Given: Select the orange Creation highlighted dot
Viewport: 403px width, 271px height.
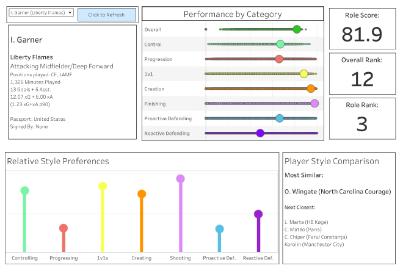Looking at the screenshot, I should [311, 89].
